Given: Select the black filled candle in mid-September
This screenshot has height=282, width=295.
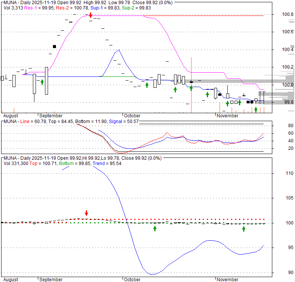Looking at the screenshot, I should point(54,47).
